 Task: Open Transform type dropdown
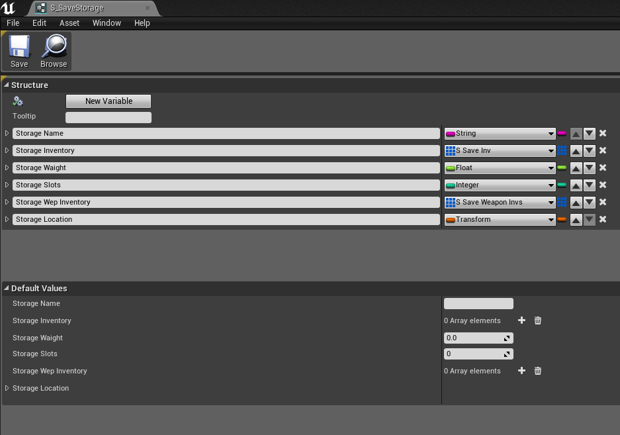coord(500,220)
